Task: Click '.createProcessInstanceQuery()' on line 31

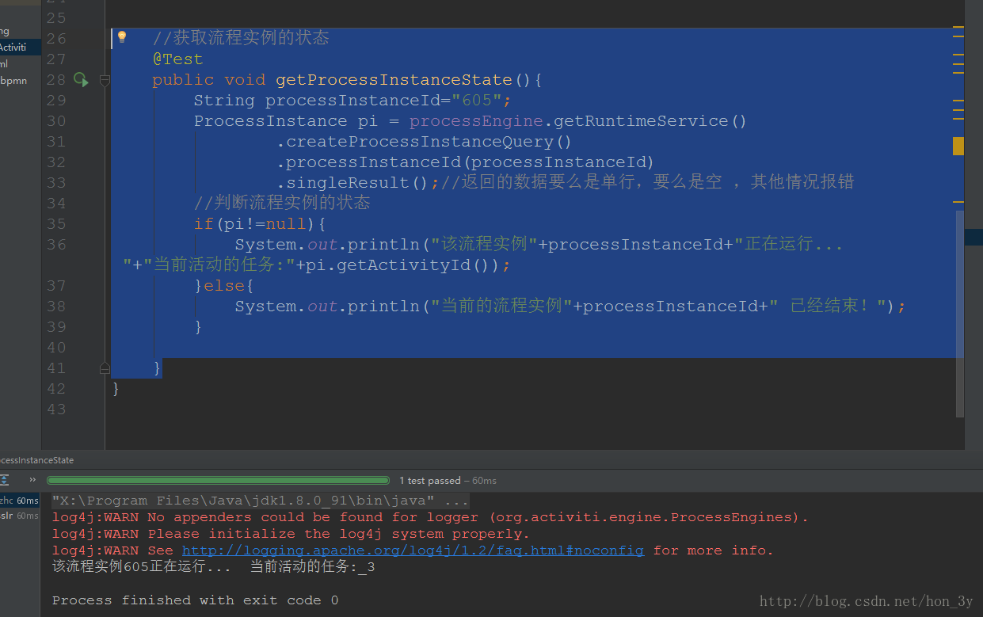Action: (424, 142)
